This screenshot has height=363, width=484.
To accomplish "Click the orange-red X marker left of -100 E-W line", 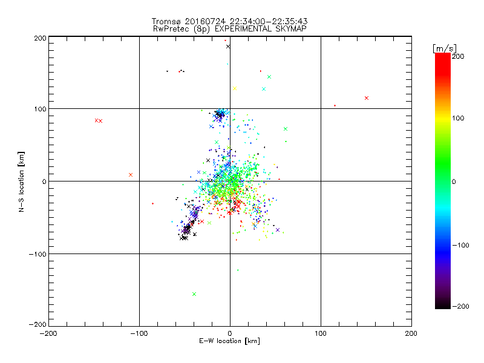I will click(131, 175).
